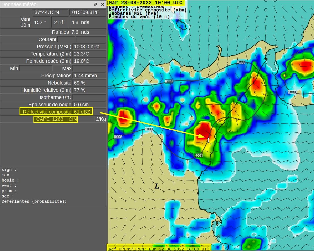The image size is (314, 251).
Task: Click the Point de rosée 19.0°C value
Action: coord(89,61)
